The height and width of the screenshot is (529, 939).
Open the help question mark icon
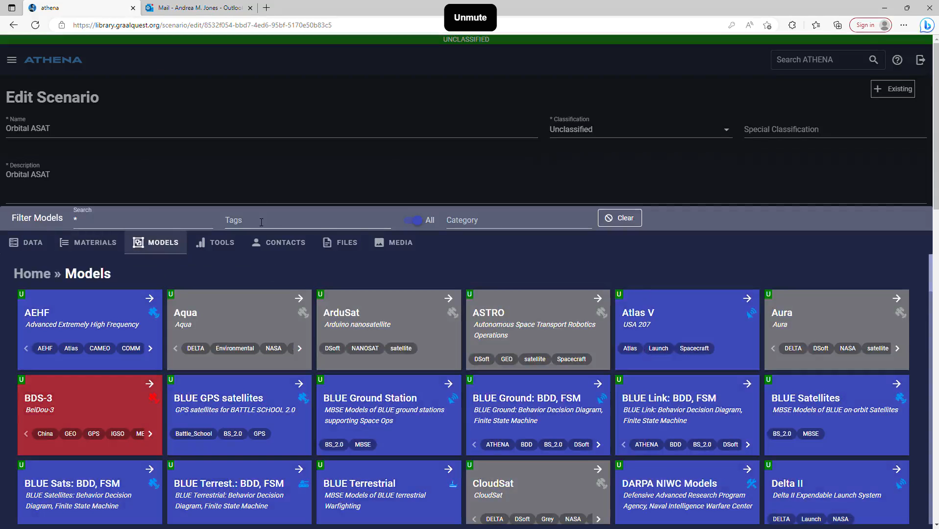coord(897,60)
